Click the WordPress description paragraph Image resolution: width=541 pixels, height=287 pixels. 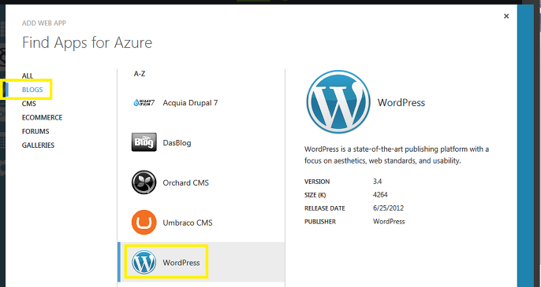397,155
